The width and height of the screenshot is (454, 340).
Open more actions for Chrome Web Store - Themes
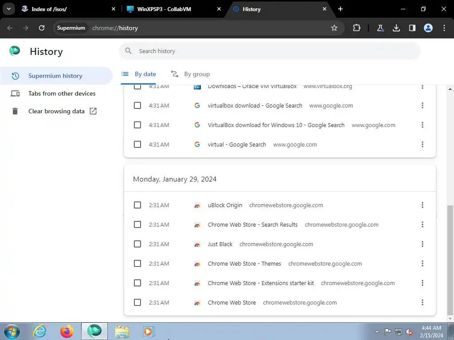423,263
